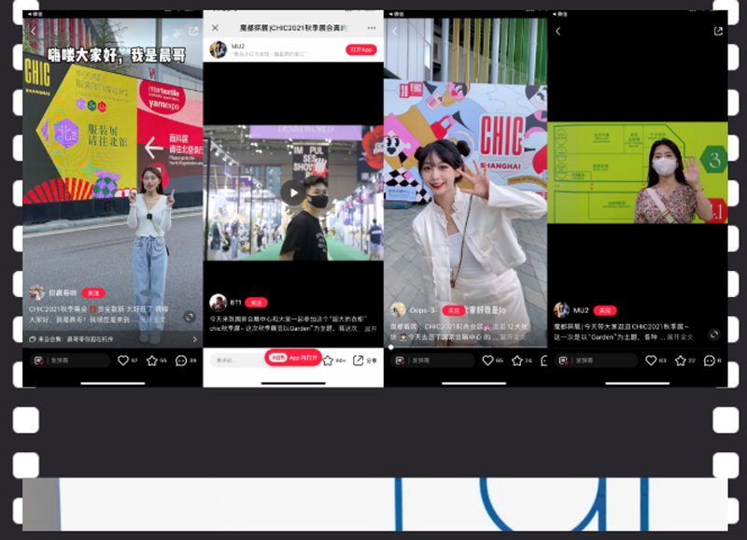This screenshot has width=747, height=540.
Task: Tap 分享 share icon on BT1 post
Action: click(359, 361)
